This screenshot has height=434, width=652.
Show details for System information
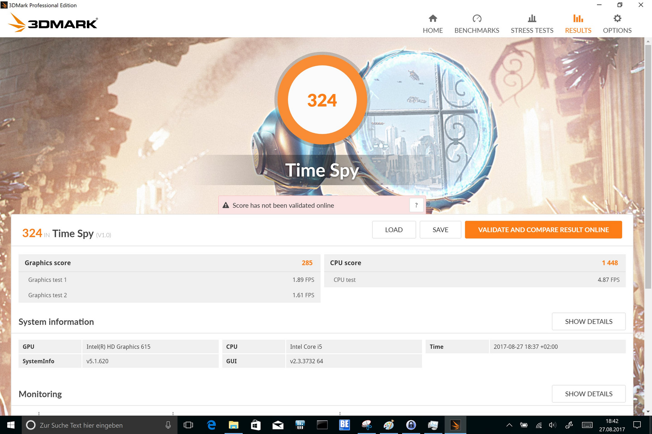click(589, 322)
